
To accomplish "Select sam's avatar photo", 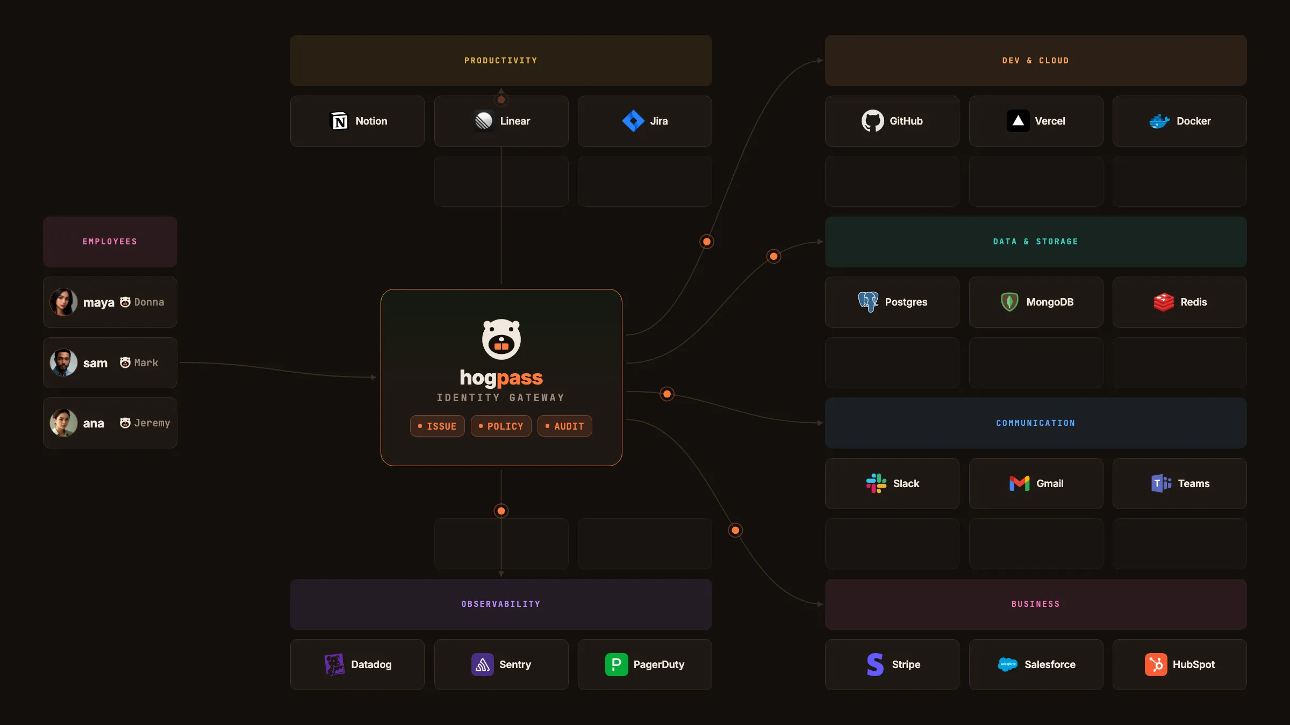I will point(63,363).
